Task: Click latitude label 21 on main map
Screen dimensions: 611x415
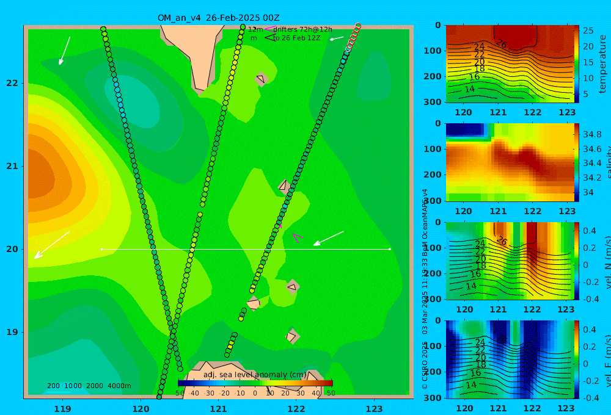Action: click(12, 166)
